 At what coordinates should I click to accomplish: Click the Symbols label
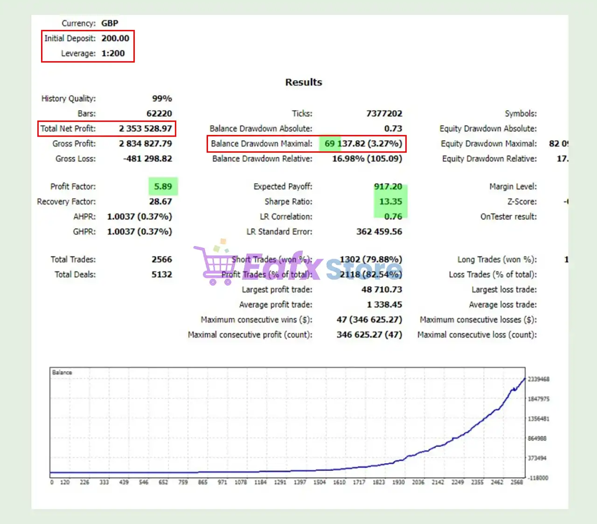pos(521,113)
